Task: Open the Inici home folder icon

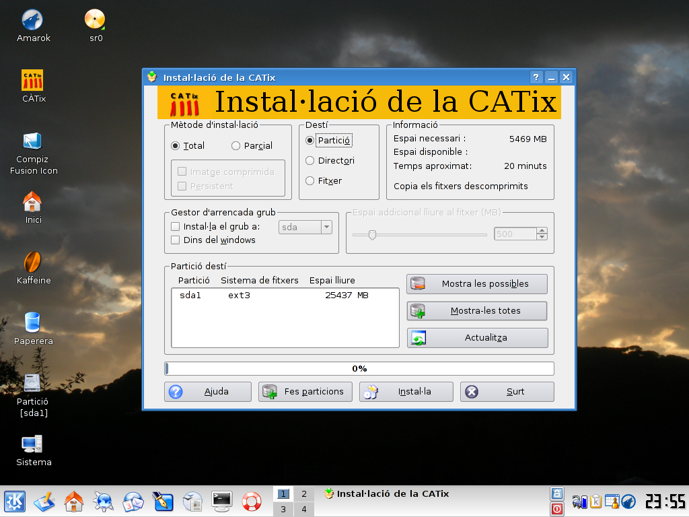Action: (33, 207)
